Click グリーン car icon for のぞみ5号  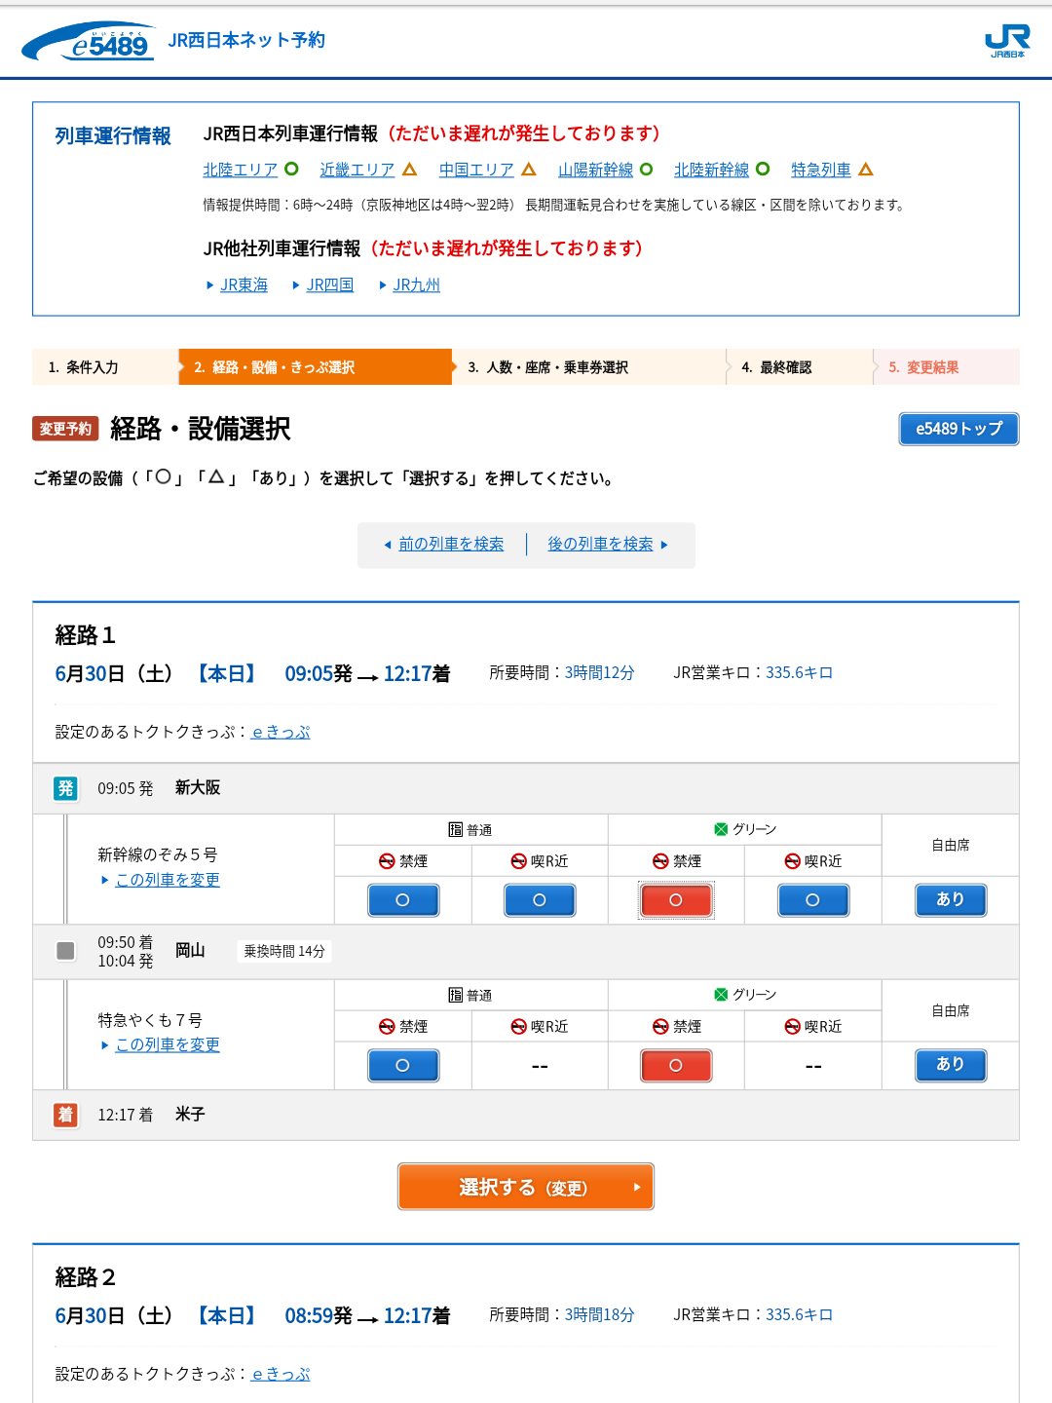coord(721,829)
